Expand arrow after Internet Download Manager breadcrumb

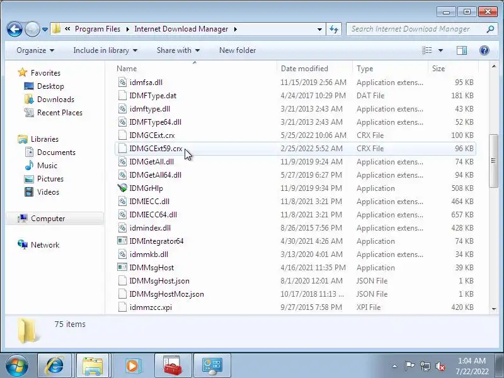pyautogui.click(x=236, y=29)
